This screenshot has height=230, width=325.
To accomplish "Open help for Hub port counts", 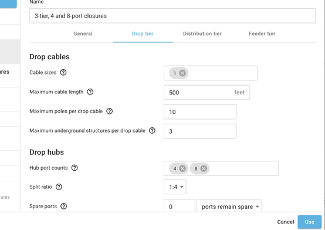I will (x=75, y=168).
